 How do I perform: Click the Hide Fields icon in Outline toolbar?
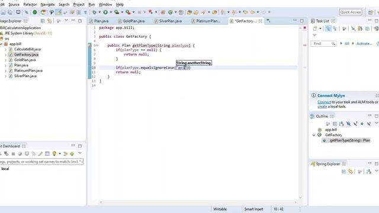click(x=348, y=124)
